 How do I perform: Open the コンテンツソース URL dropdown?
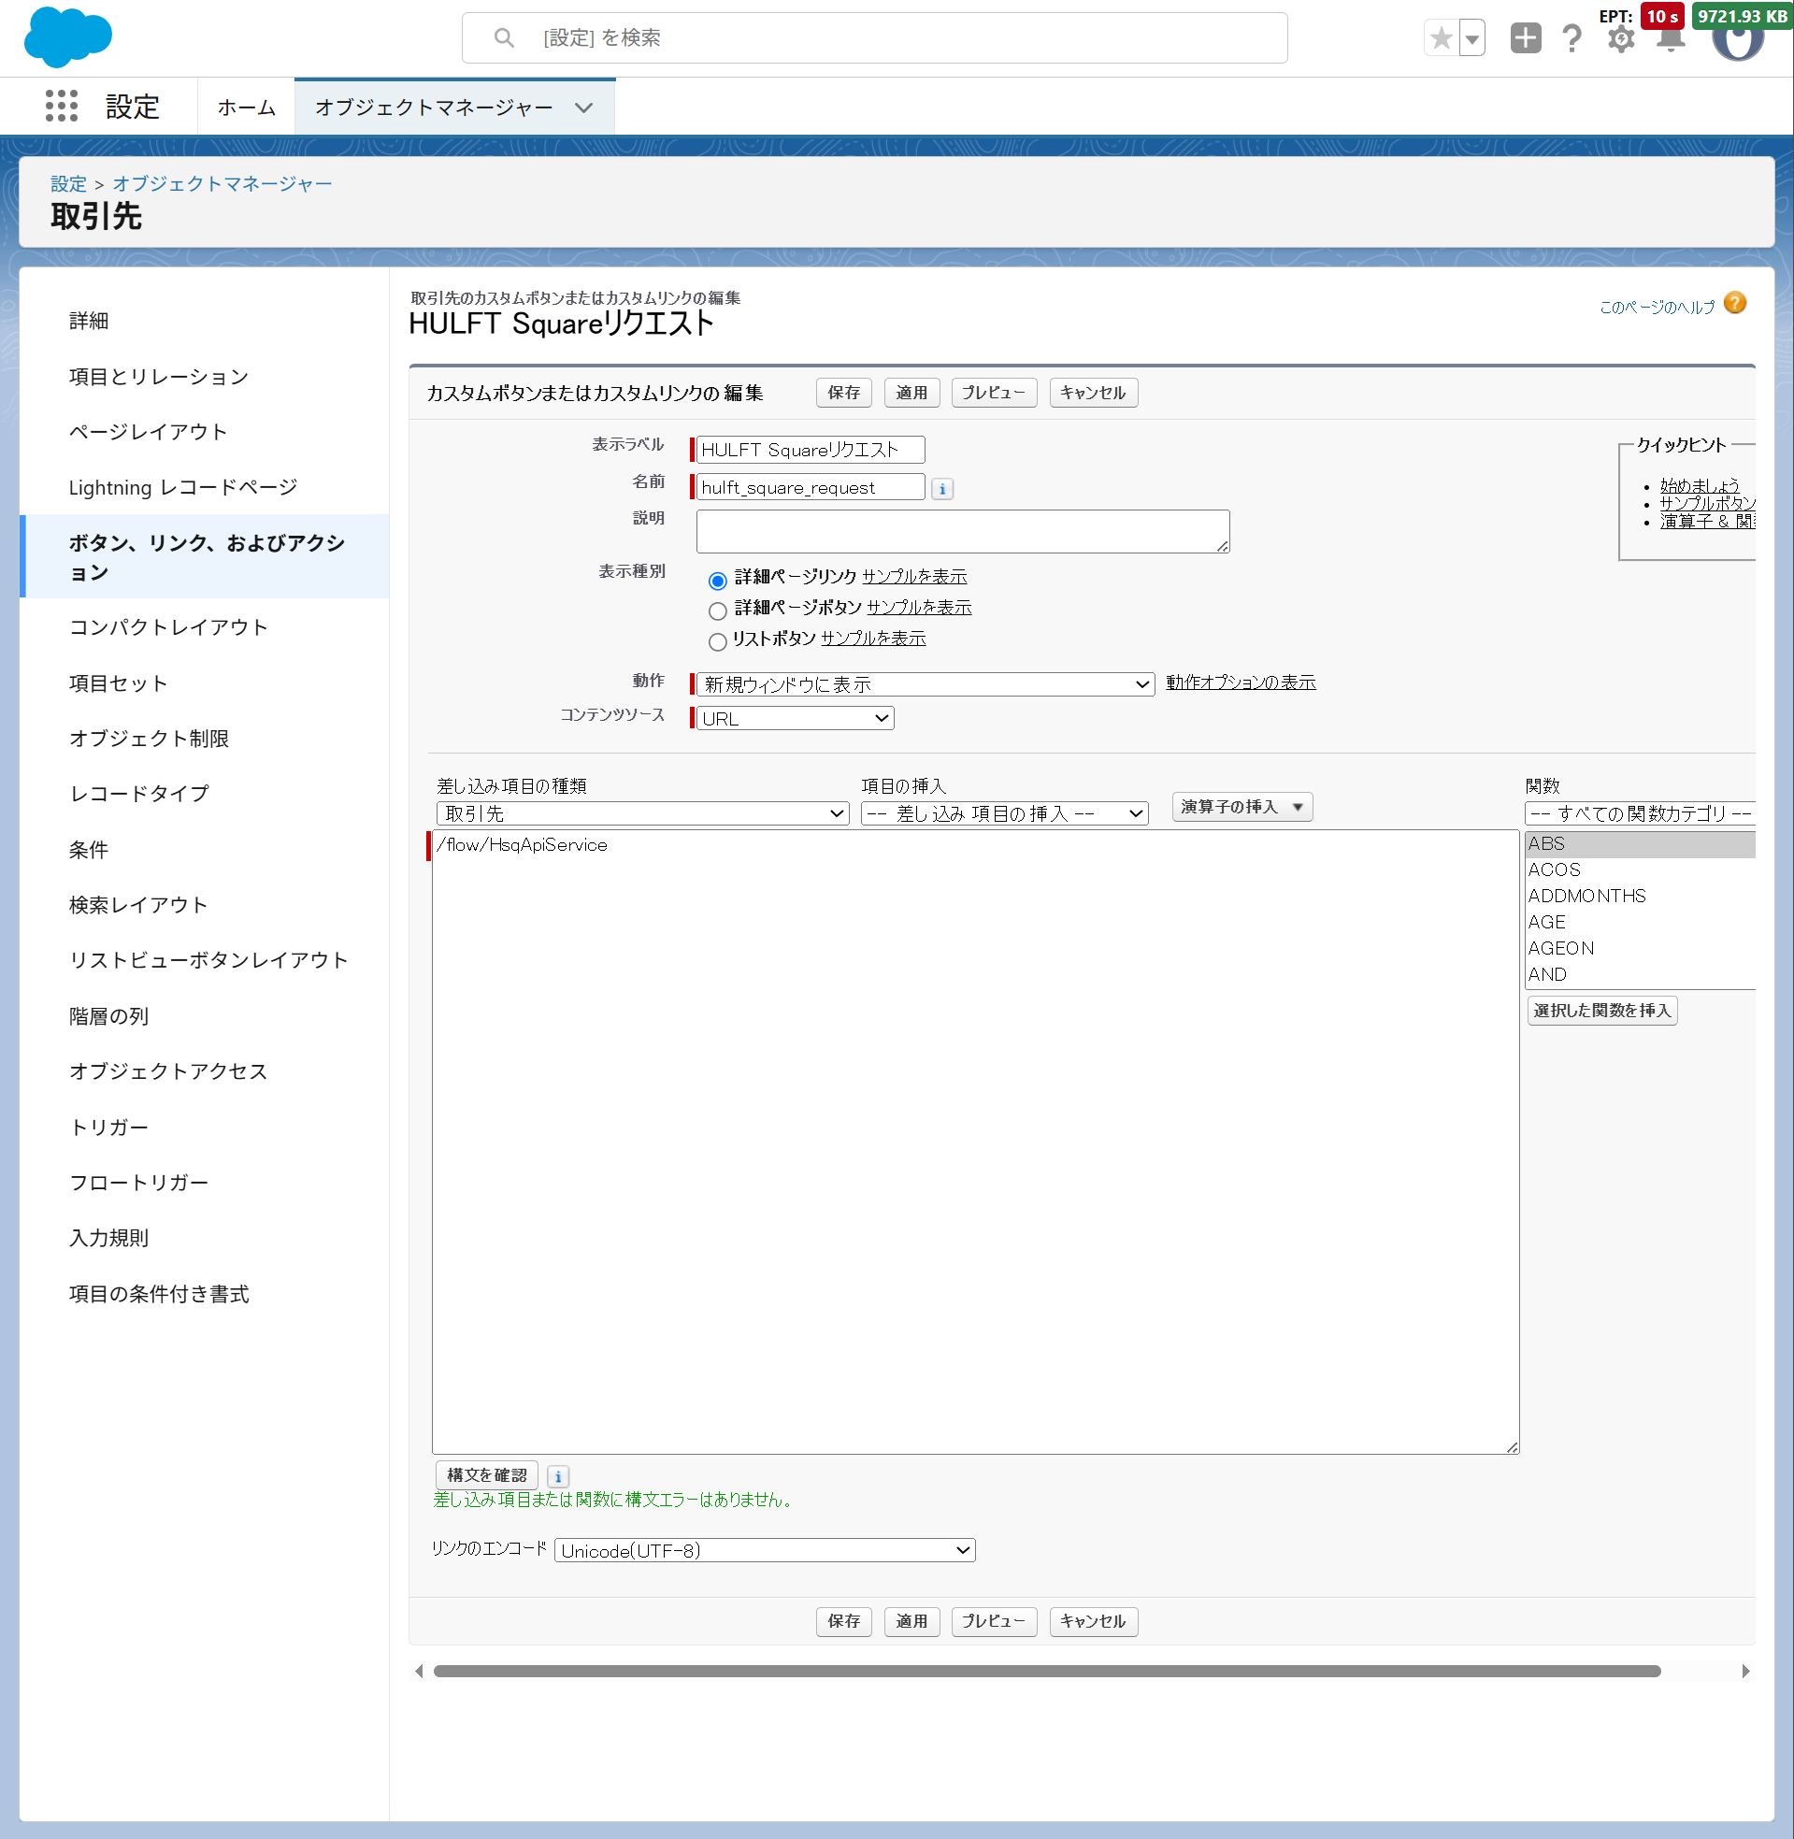click(x=796, y=718)
